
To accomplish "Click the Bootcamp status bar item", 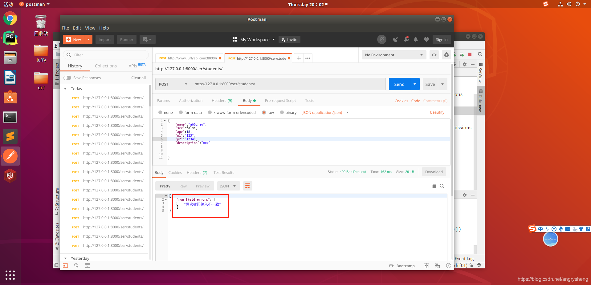I will 402,266.
